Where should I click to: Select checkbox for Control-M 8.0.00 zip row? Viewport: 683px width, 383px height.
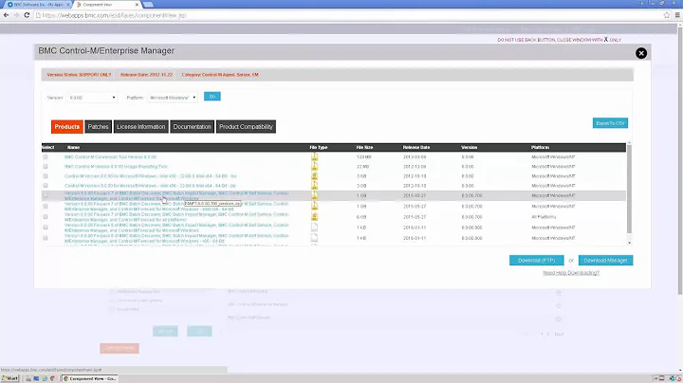click(46, 186)
